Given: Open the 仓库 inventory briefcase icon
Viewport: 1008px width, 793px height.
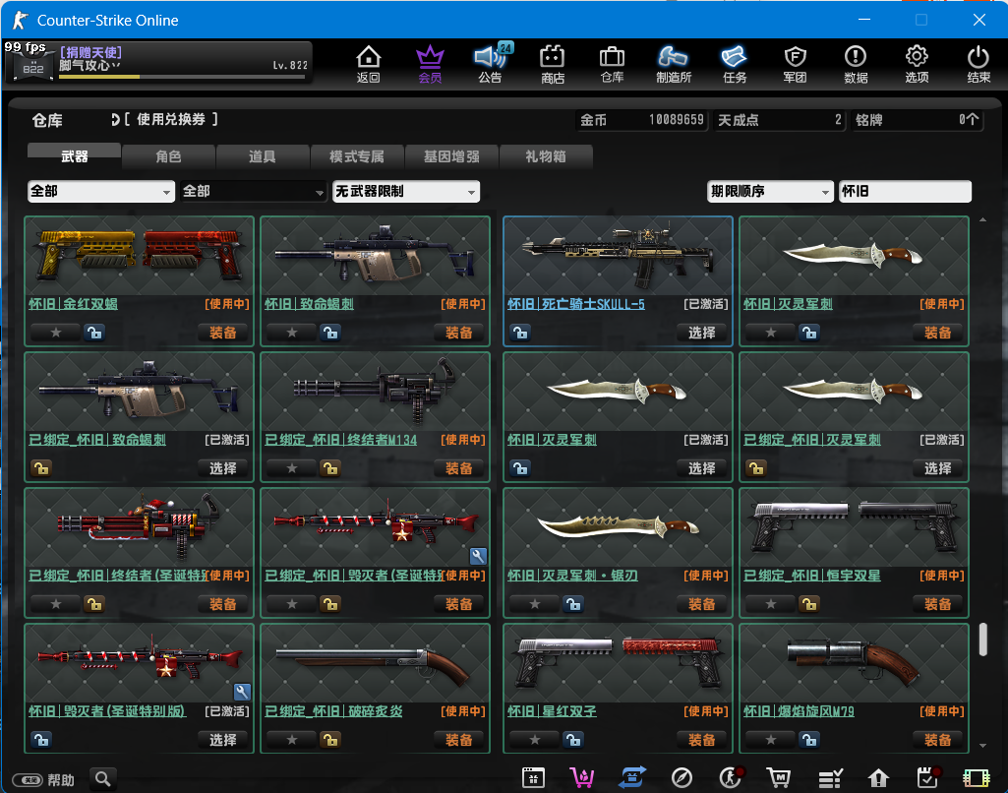Looking at the screenshot, I should pyautogui.click(x=612, y=64).
